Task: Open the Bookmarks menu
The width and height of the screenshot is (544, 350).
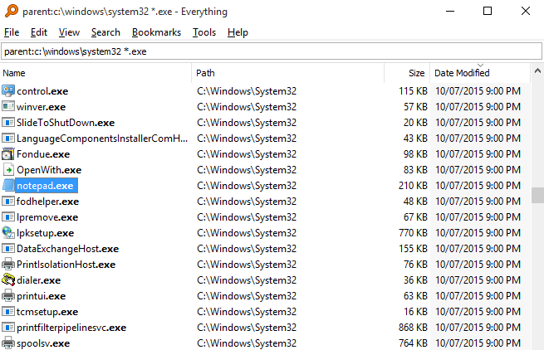Action: coord(155,32)
